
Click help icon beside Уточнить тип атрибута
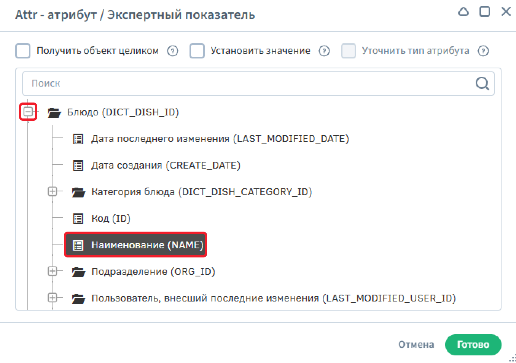(x=483, y=51)
